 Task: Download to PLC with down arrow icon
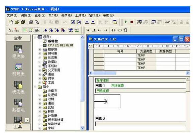[x=93, y=22]
